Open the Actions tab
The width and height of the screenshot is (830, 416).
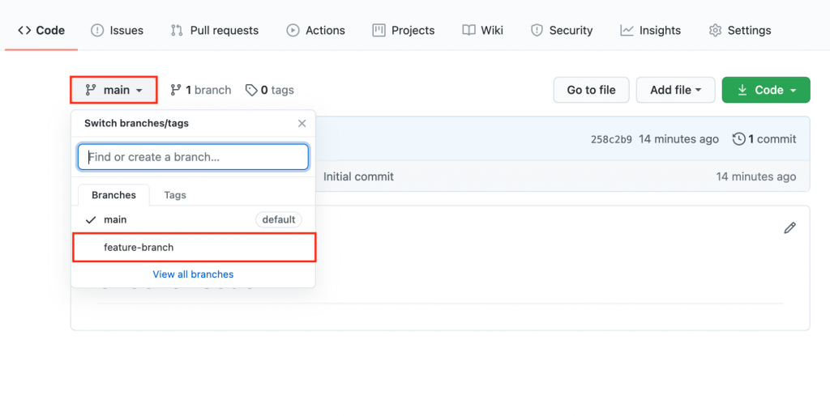pyautogui.click(x=316, y=30)
